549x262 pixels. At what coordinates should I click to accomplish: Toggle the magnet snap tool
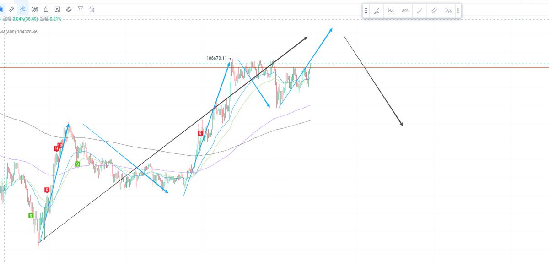tap(69, 9)
